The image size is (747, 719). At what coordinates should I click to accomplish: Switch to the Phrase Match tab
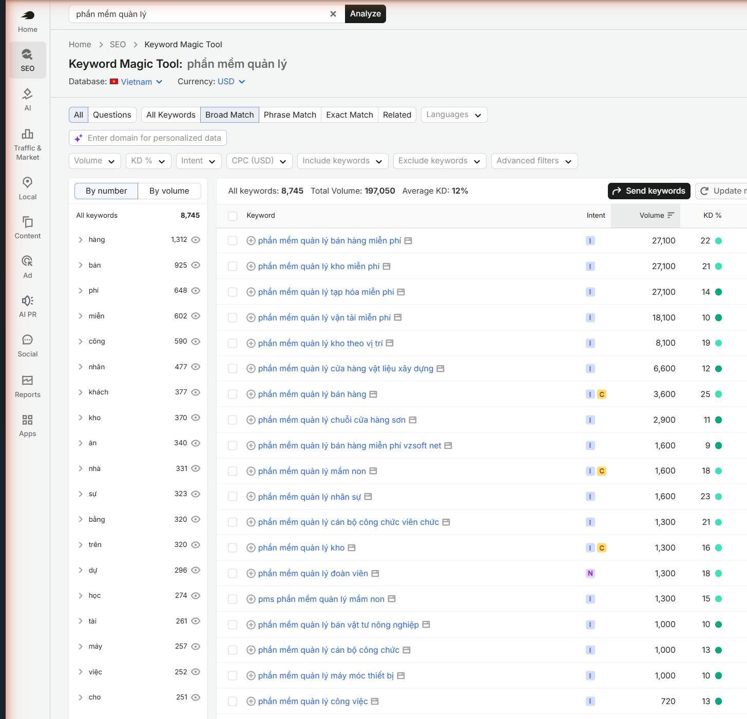(x=290, y=115)
